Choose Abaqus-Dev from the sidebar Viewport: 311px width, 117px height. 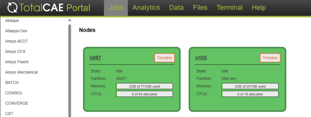click(x=16, y=31)
